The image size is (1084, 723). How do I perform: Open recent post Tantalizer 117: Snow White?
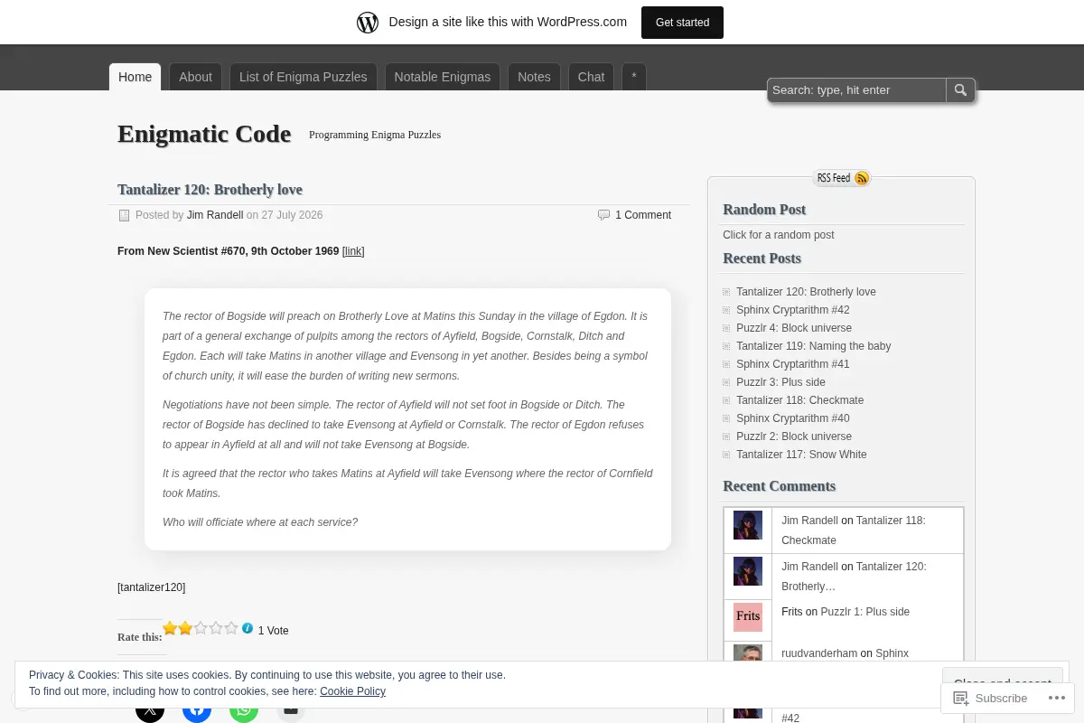801,455
